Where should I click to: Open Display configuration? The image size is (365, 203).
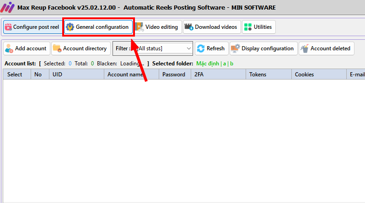[x=263, y=48]
